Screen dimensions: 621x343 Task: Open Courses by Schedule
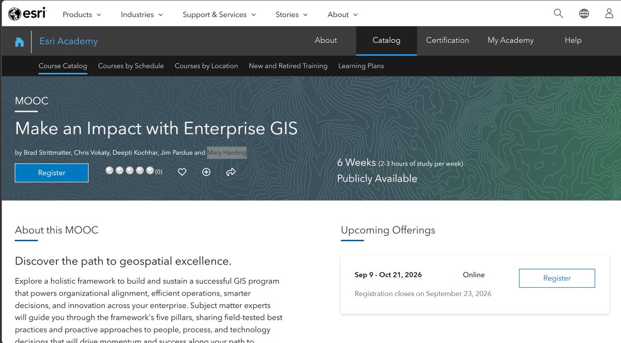[131, 66]
